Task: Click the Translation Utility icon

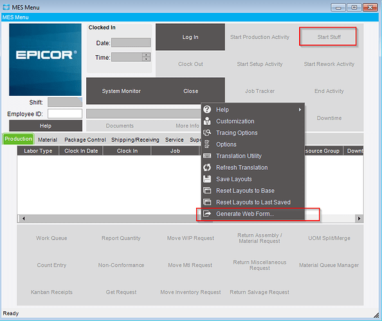Action: 207,156
